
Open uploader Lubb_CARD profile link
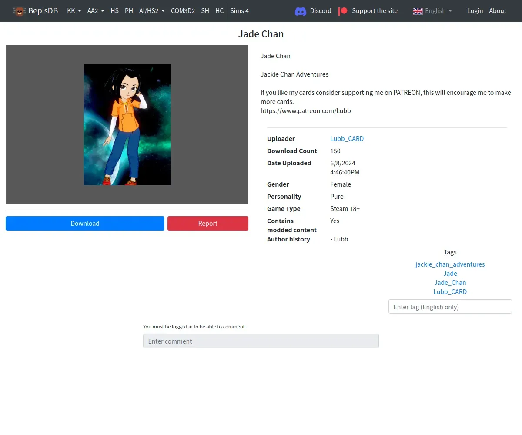coord(347,138)
